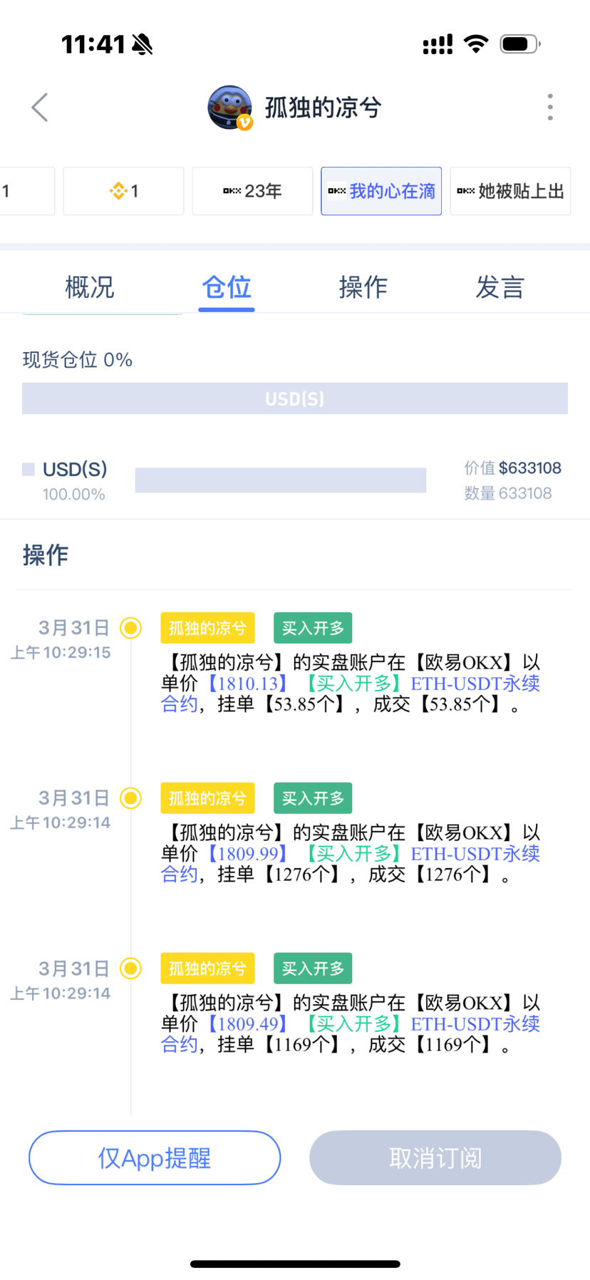Select the OKX account chip 我的心在滴
The image size is (590, 1280).
point(381,191)
